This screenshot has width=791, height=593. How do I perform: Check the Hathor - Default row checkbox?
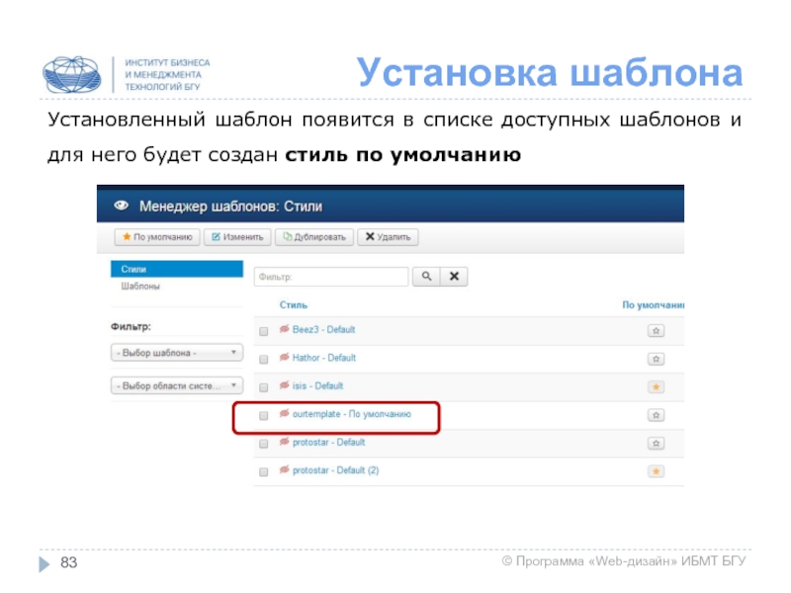point(263,360)
